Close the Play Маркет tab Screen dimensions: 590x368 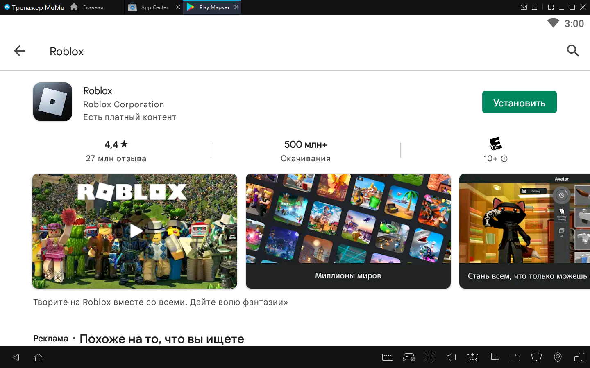[236, 7]
